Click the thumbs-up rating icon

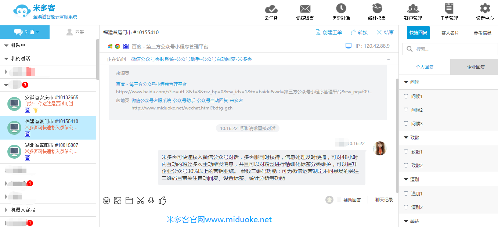coord(162,201)
